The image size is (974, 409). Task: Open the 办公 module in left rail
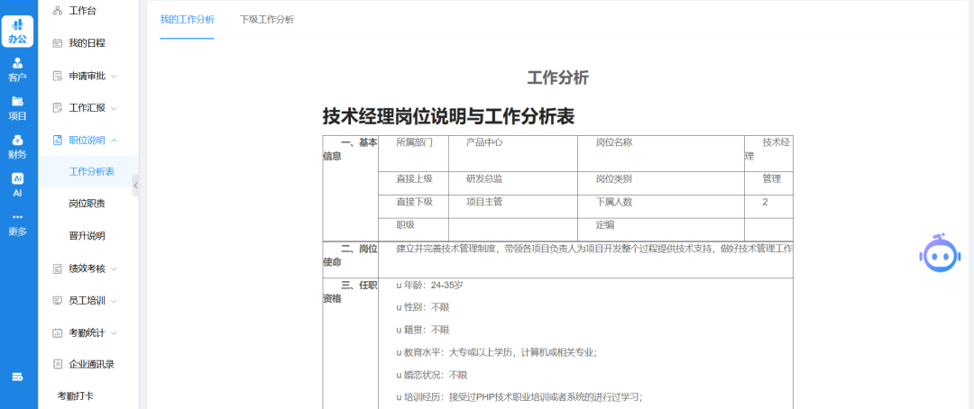[17, 31]
